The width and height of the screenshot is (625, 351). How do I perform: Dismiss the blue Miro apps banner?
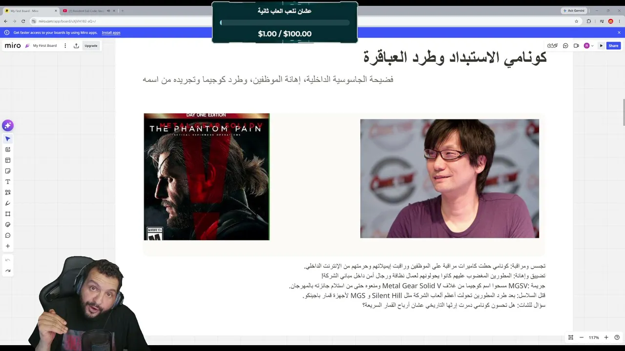(619, 33)
